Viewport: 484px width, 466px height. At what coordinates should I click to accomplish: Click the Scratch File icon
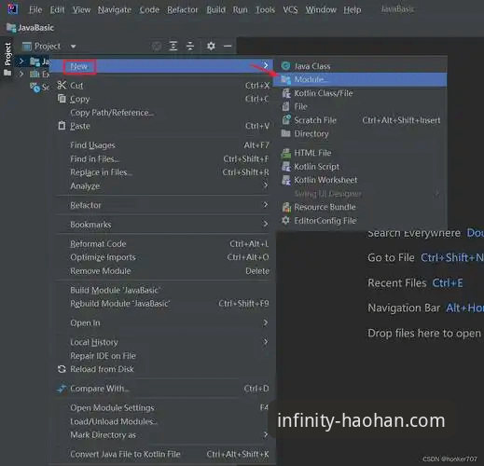coord(286,120)
